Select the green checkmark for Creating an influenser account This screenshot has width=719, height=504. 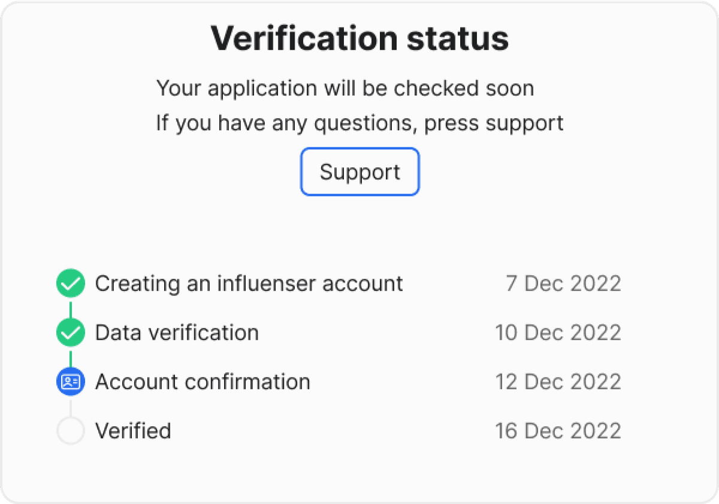click(x=71, y=283)
